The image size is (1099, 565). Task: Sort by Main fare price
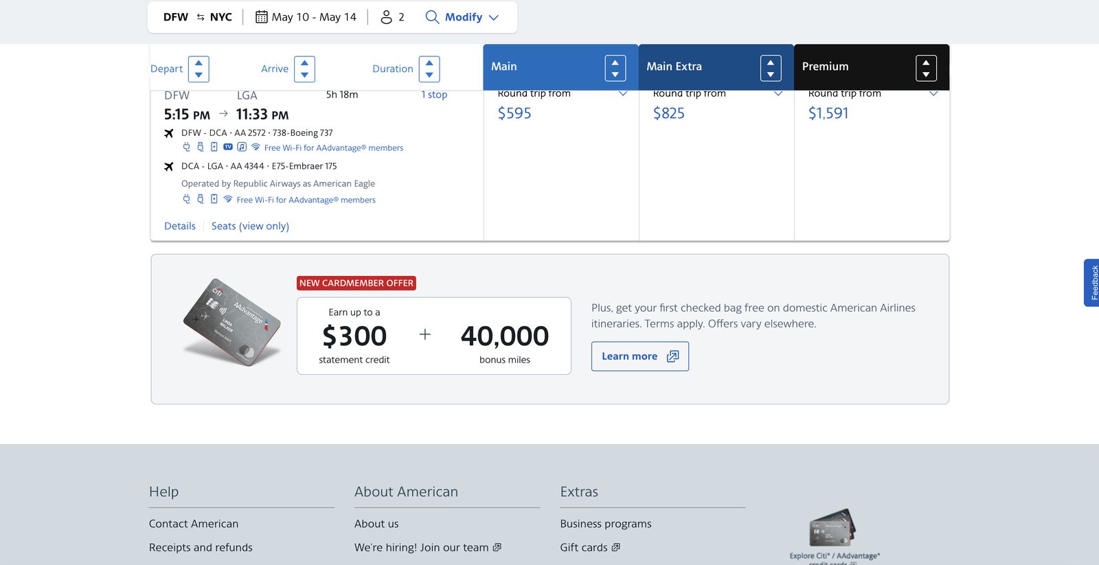615,68
